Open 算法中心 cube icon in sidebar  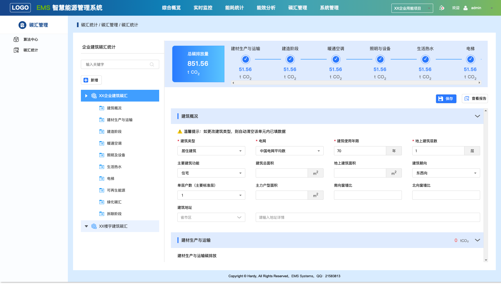16,39
